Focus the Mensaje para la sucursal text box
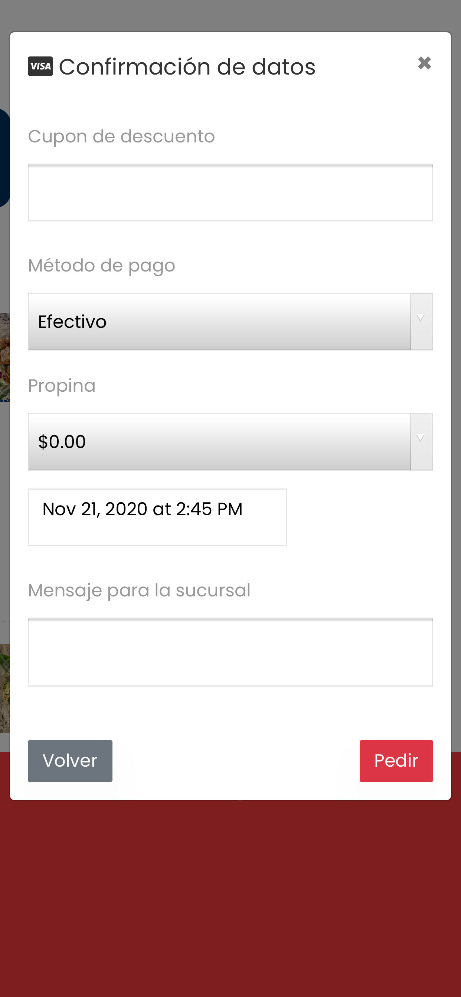The height and width of the screenshot is (997, 461). point(230,652)
